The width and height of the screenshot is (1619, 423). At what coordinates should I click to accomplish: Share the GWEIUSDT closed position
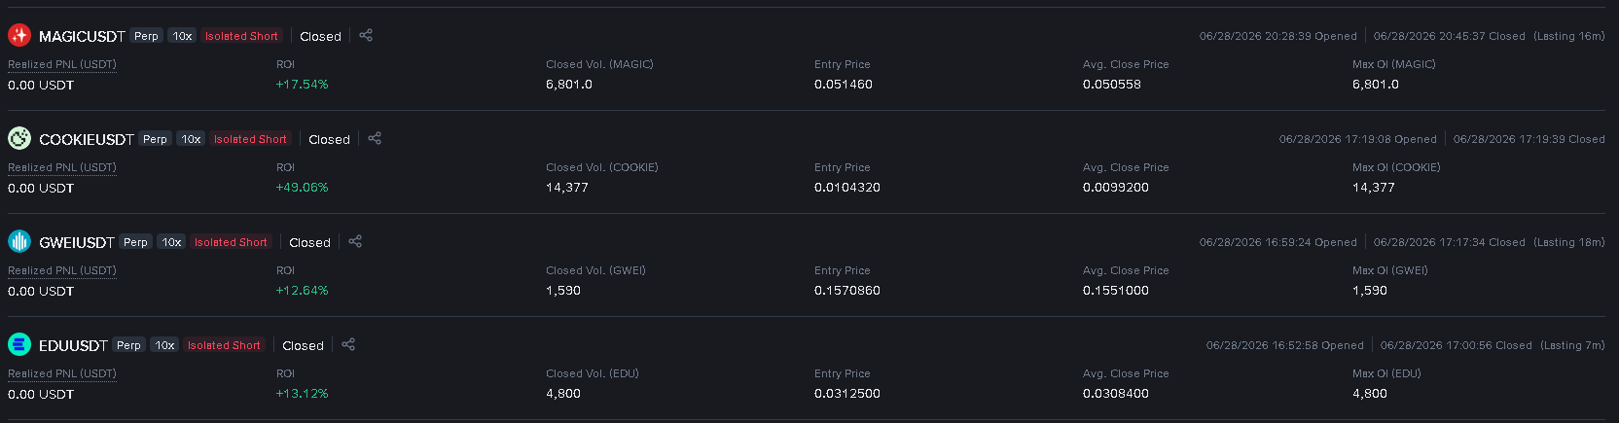click(355, 241)
